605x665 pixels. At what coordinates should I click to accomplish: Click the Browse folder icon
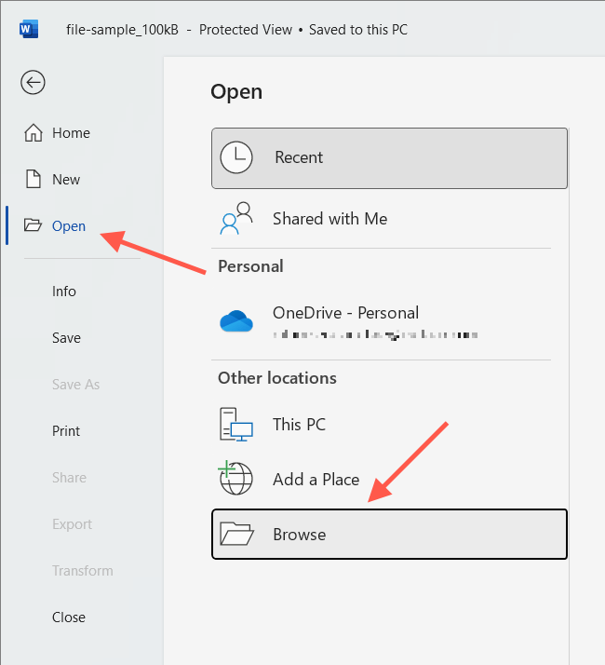tap(236, 534)
